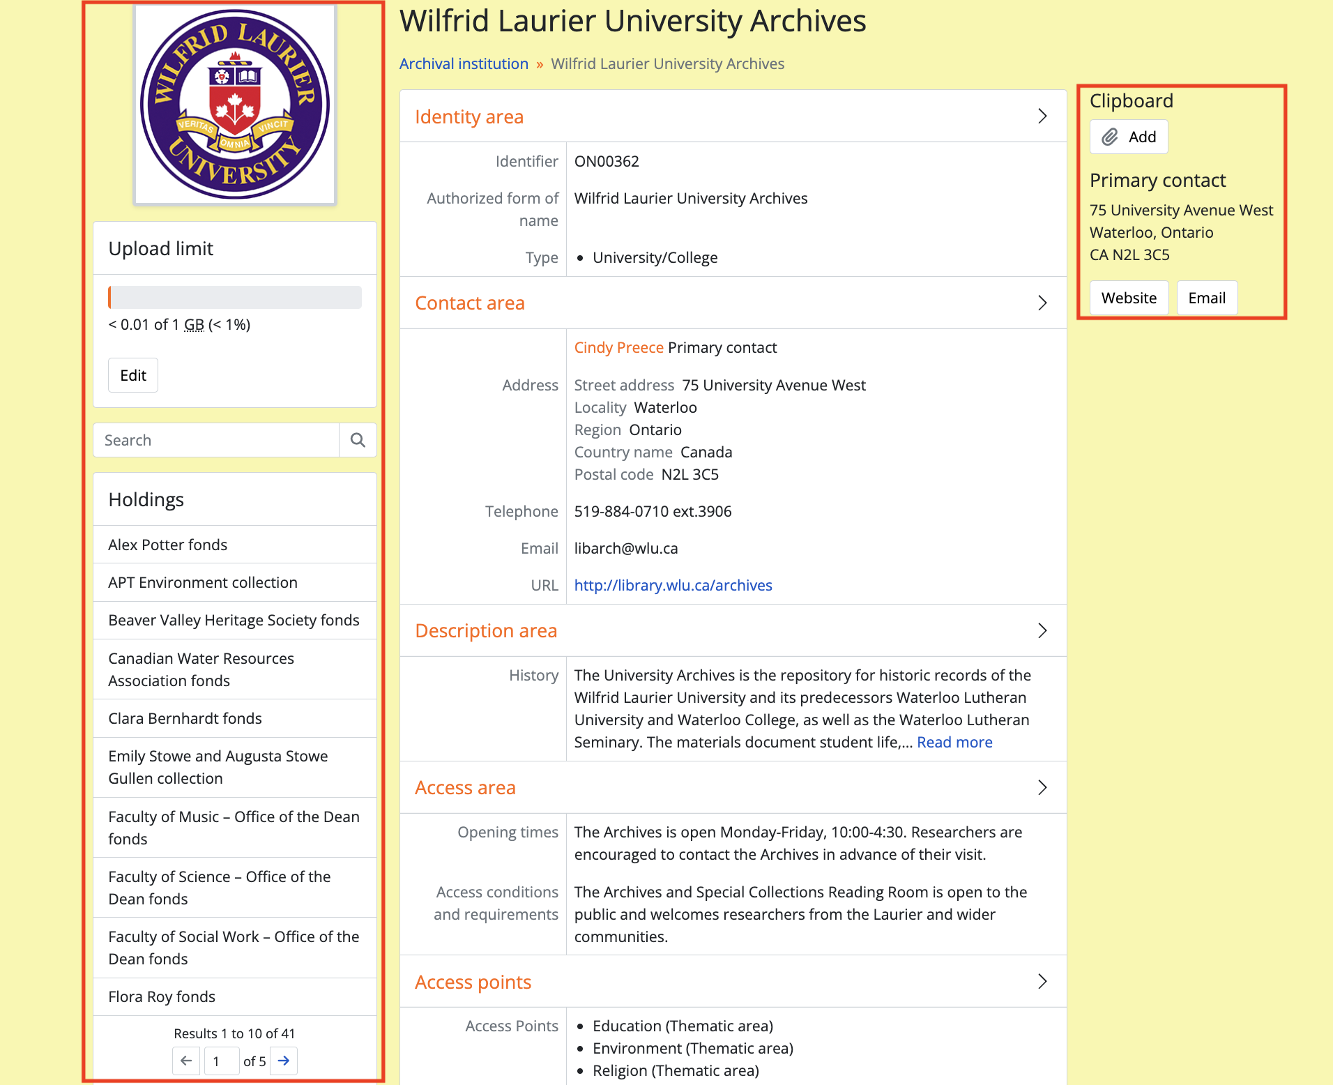Open Alex Potter fonds holding
This screenshot has width=1333, height=1085.
[x=168, y=545]
